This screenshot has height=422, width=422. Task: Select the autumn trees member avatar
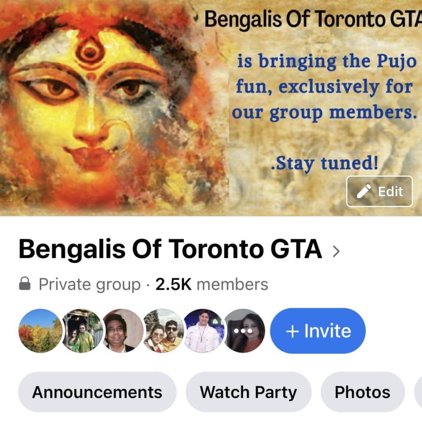click(40, 331)
